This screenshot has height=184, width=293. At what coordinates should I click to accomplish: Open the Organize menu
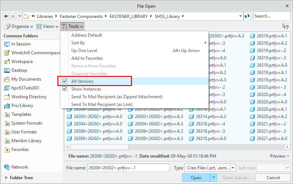[x=19, y=26]
